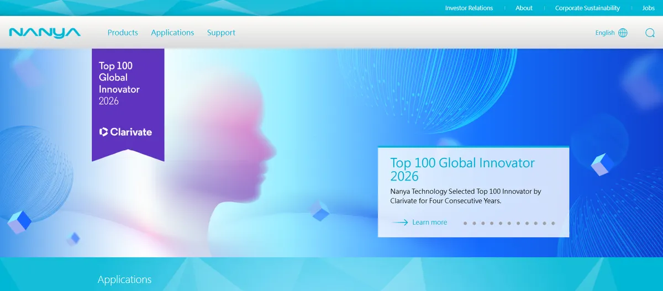
Task: Open the About link
Action: click(524, 8)
